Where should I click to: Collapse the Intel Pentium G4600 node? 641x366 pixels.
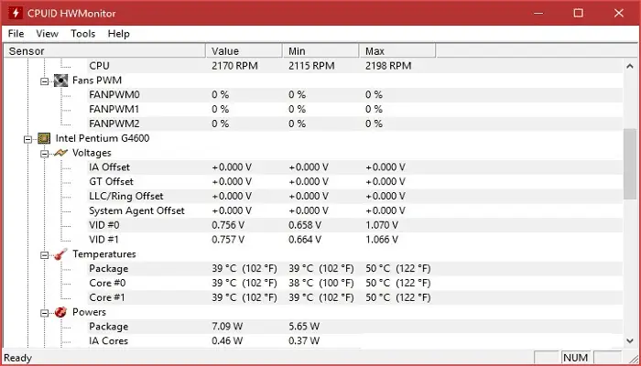pyautogui.click(x=27, y=139)
